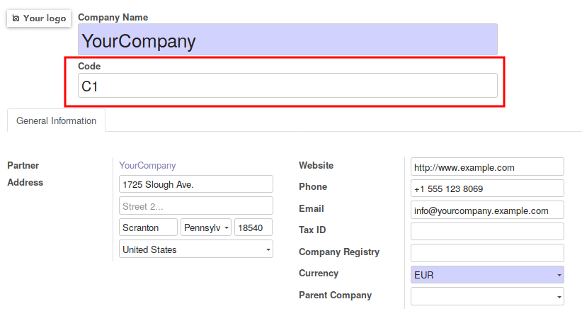Click the Email input field
This screenshot has height=321, width=582.
(487, 210)
